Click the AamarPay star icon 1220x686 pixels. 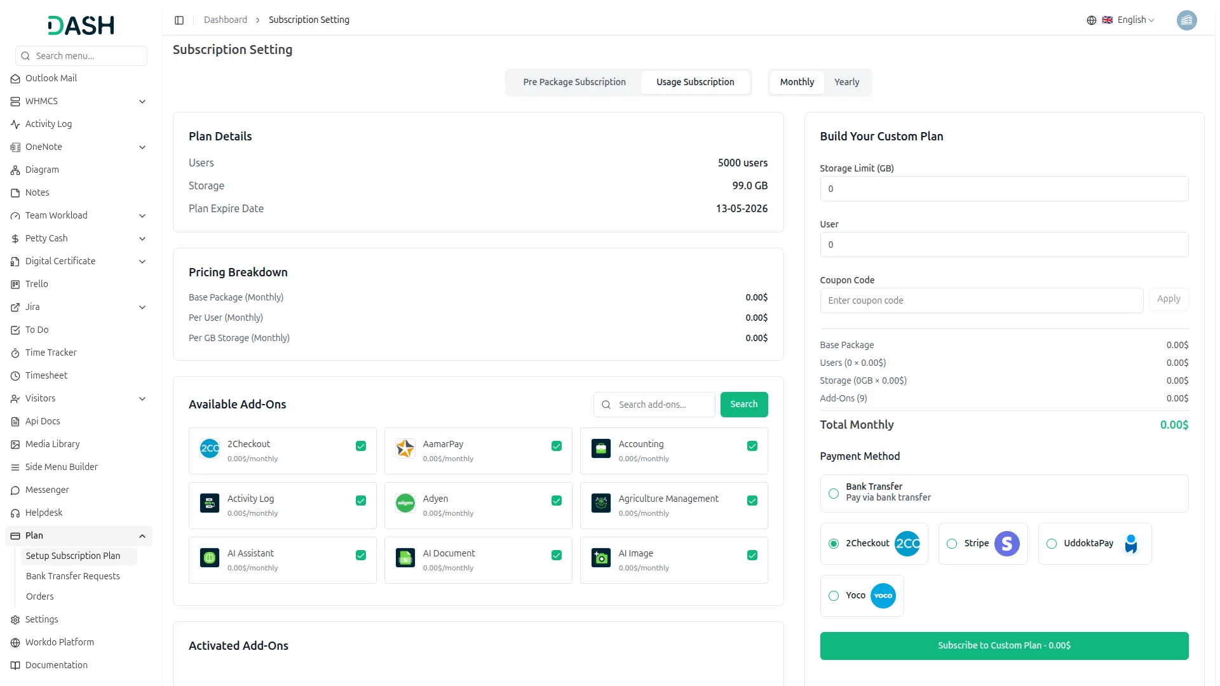click(405, 448)
